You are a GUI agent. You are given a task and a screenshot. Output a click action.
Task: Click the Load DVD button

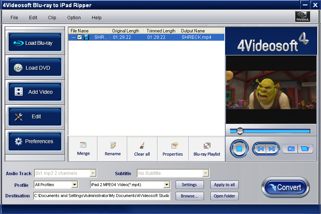click(34, 68)
